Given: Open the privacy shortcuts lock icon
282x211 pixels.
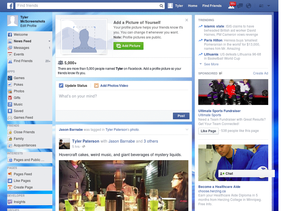Looking at the screenshot, I should click(x=261, y=6).
